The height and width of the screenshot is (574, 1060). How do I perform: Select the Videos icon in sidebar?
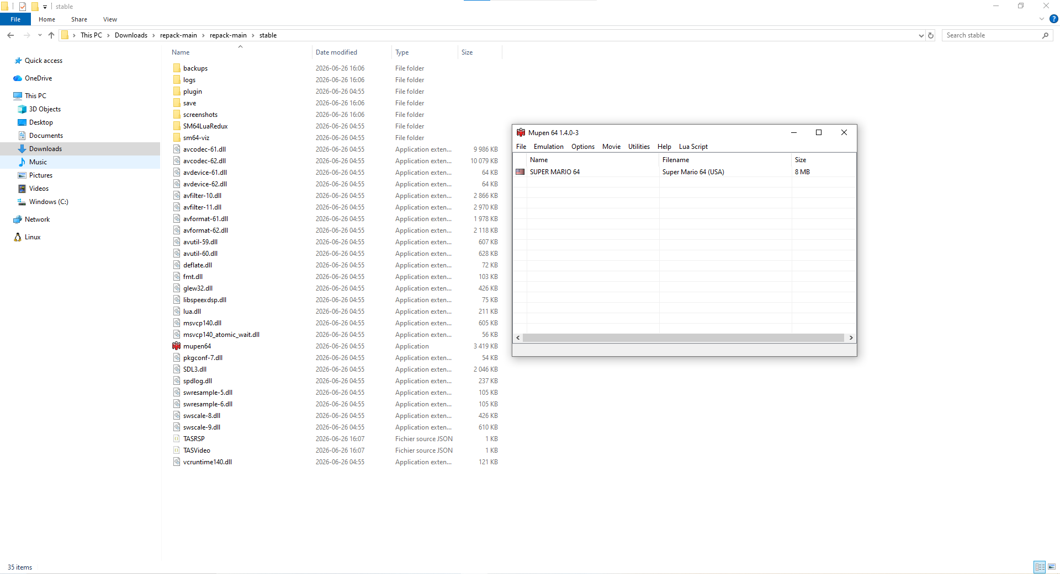coord(22,189)
